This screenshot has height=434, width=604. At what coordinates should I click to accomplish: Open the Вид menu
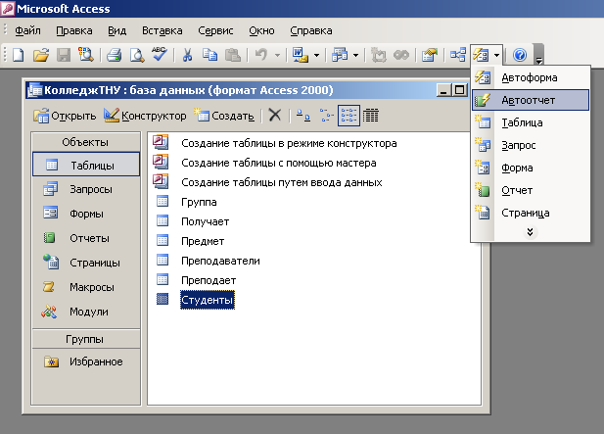point(117,30)
